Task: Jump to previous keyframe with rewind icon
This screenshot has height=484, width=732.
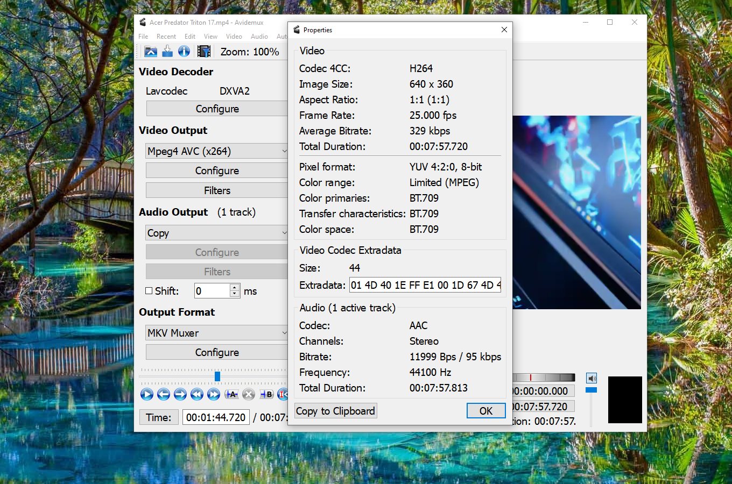Action: (x=197, y=394)
